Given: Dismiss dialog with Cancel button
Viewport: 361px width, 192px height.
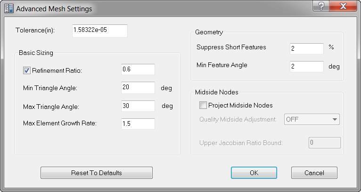Looking at the screenshot, I should coord(314,173).
